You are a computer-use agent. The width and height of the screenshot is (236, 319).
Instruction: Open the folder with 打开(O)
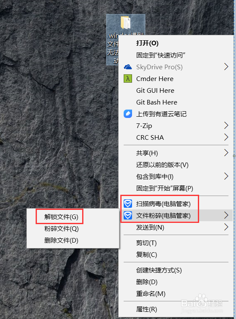point(147,43)
